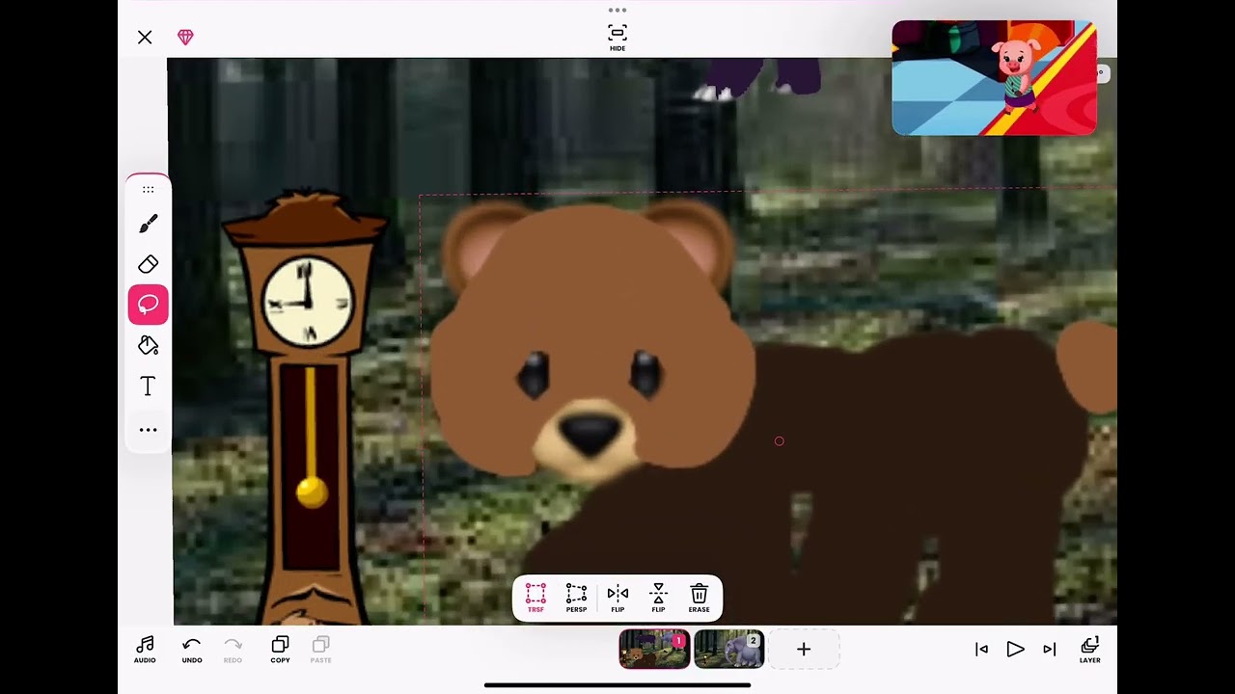Select the Lasso selection tool

148,305
